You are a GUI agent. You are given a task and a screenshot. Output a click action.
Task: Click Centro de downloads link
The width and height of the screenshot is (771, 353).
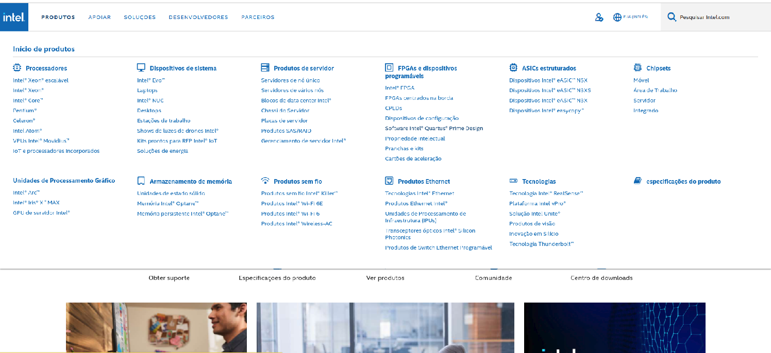point(601,278)
